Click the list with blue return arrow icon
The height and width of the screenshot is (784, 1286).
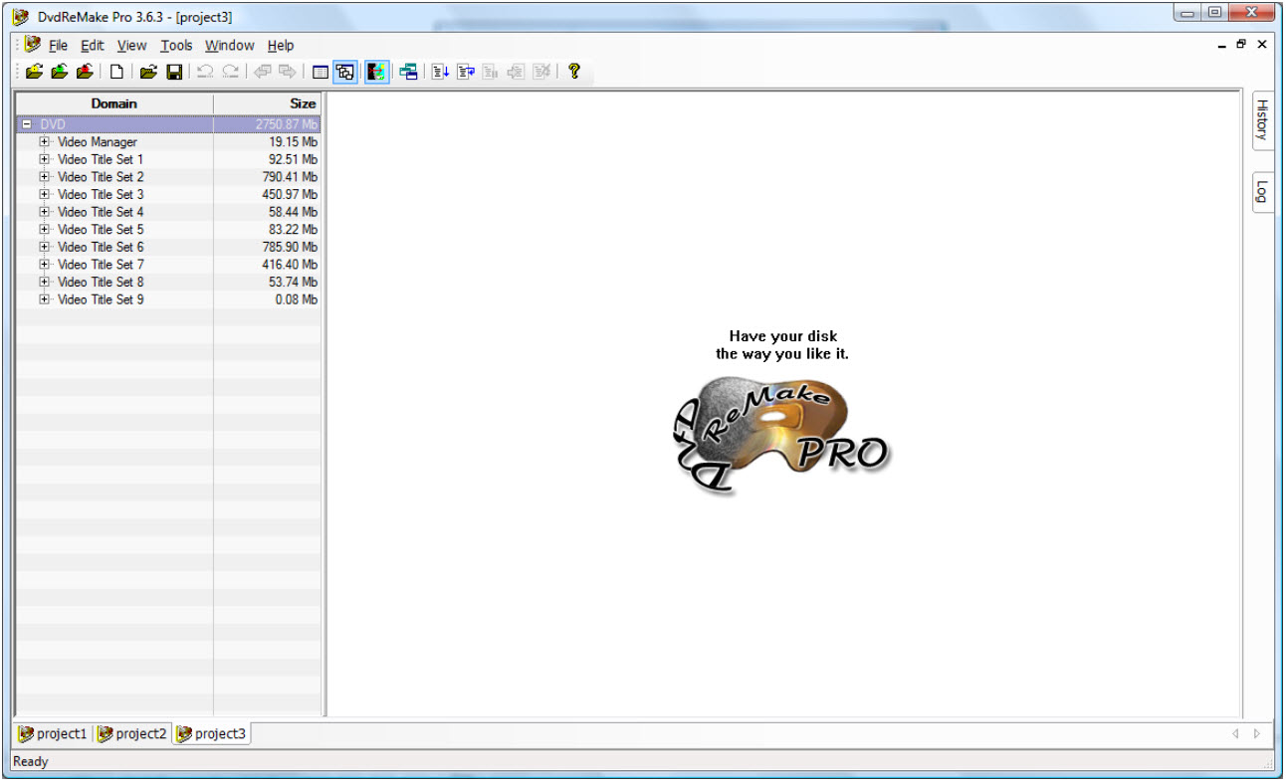[x=466, y=72]
